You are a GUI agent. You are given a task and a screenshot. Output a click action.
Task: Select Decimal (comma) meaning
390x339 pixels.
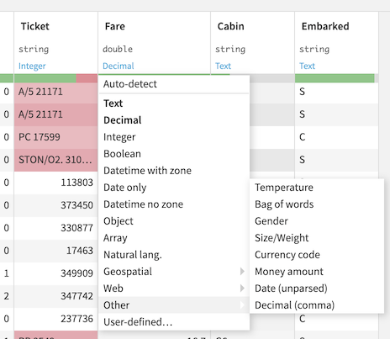(x=317, y=305)
